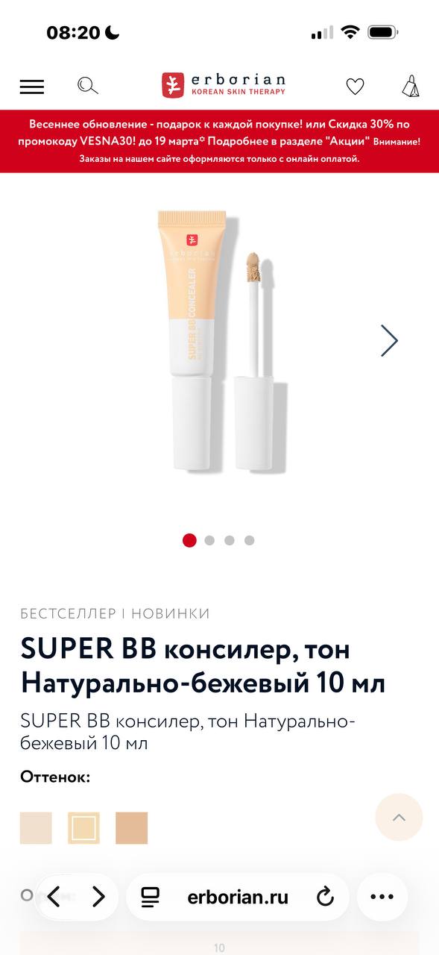Tap erborian.ru address bar text
This screenshot has height=955, width=439.
click(x=238, y=897)
